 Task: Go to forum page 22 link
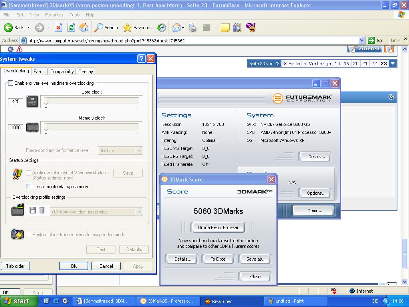click(374, 64)
